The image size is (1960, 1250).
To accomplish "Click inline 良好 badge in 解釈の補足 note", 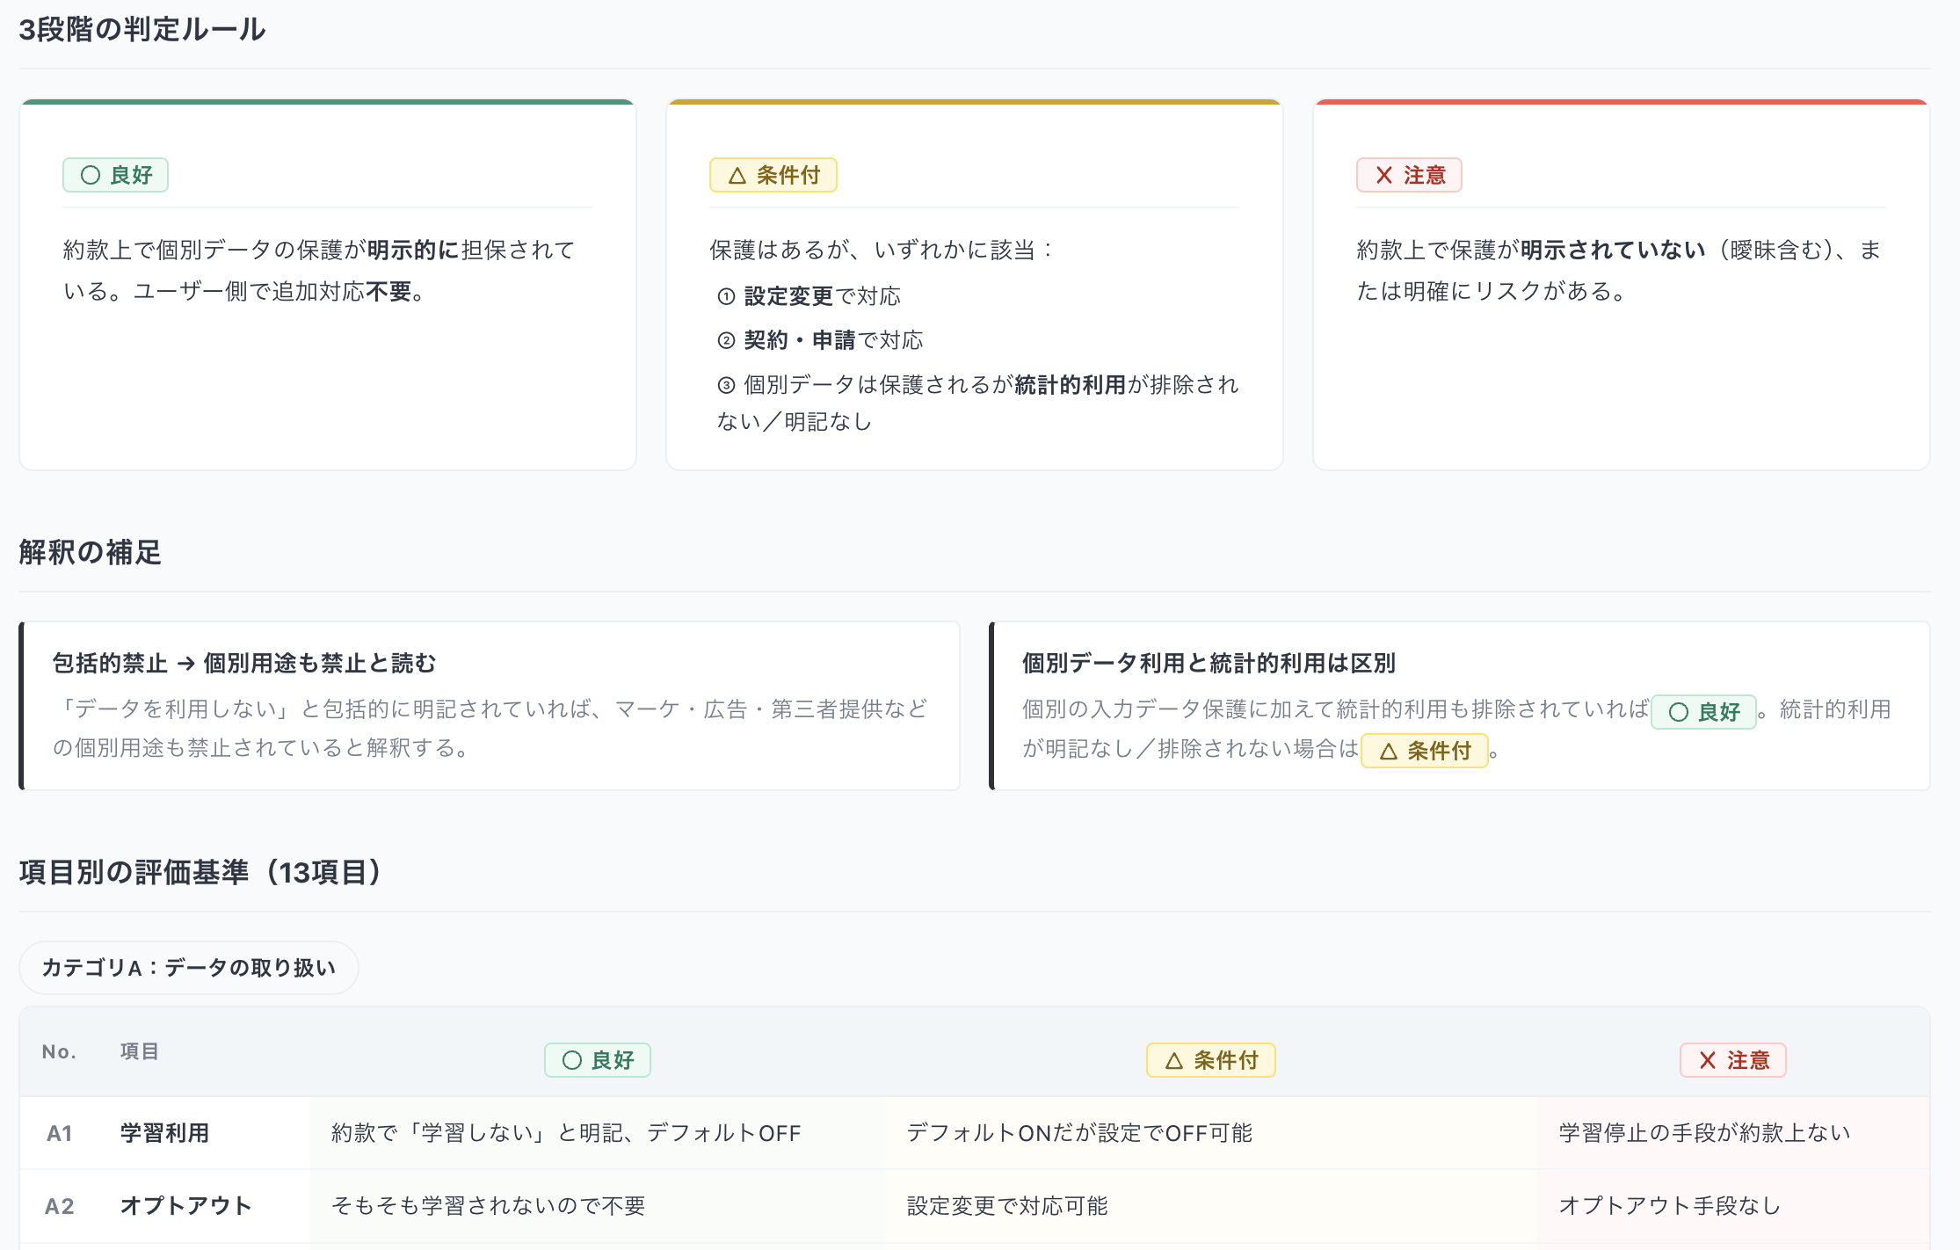I will 1703,711.
